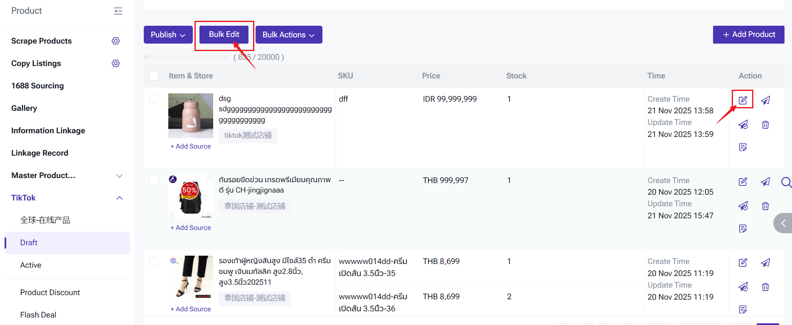
Task: Delete the dsg product with trash icon
Action: (765, 125)
